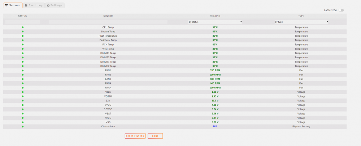Click the green status dot for FAN1
Image resolution: width=361 pixels, height=146 pixels.
click(x=22, y=70)
